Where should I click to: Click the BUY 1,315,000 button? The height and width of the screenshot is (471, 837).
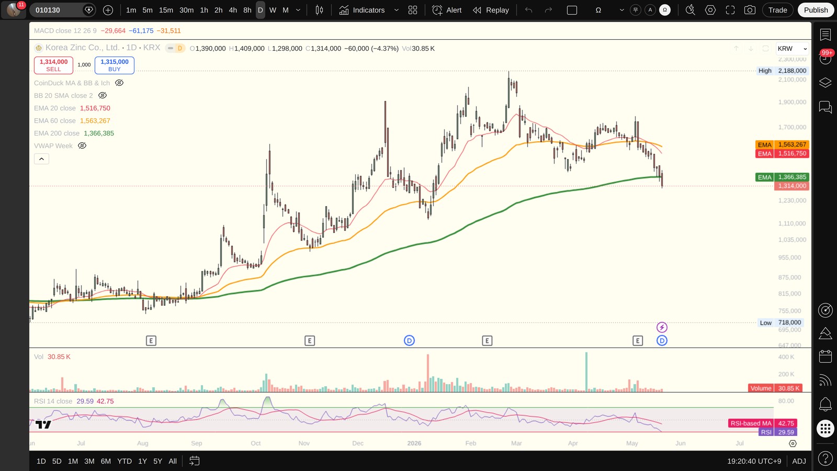tap(115, 65)
